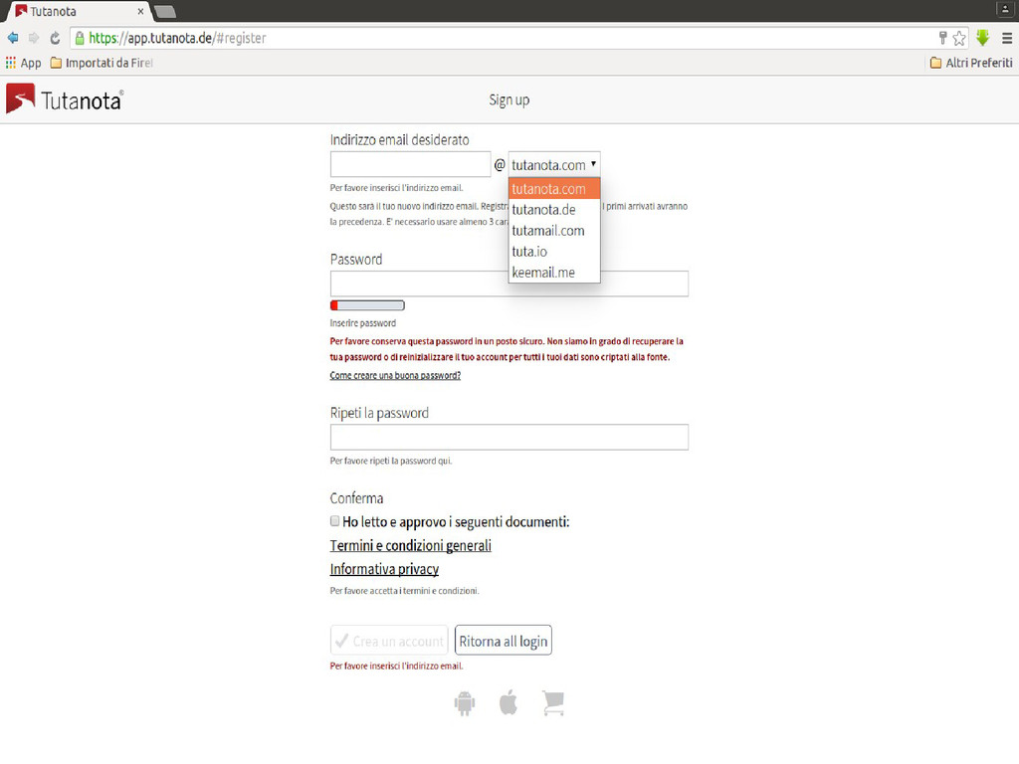Click the Apple iOS app icon

509,703
